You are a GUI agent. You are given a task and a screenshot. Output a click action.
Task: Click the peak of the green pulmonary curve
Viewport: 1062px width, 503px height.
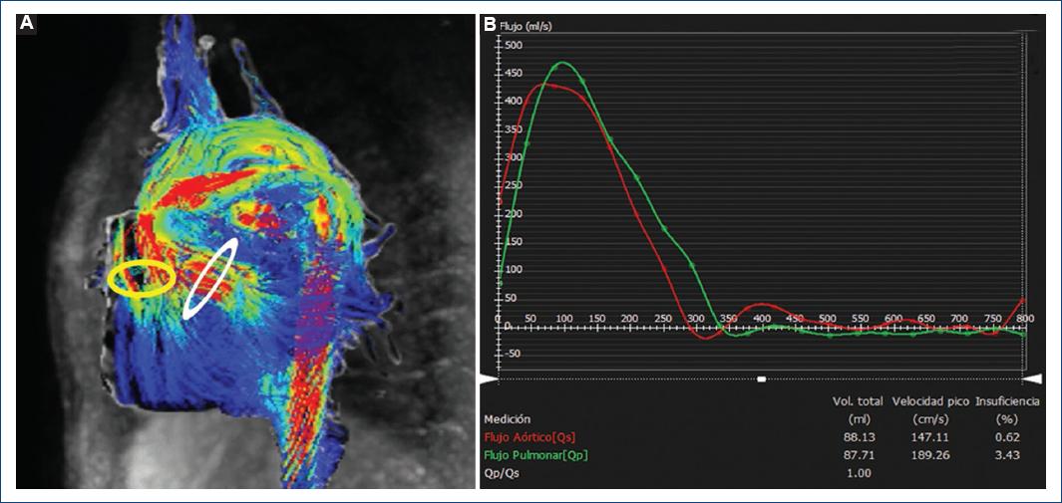click(563, 63)
